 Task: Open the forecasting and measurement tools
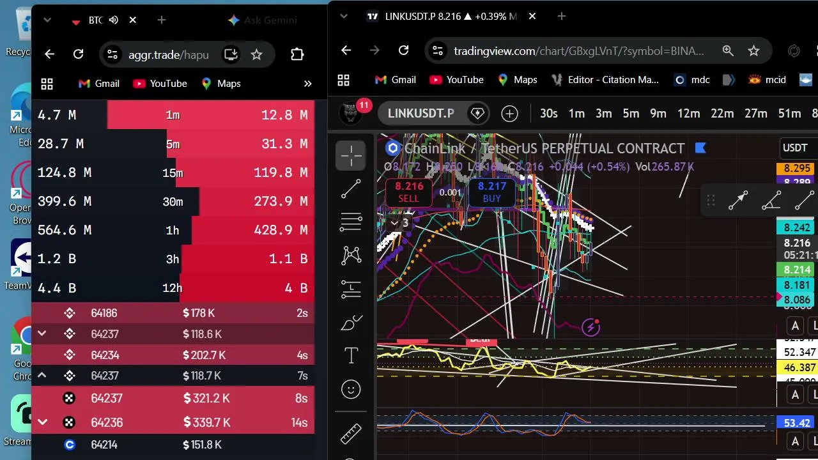click(351, 289)
